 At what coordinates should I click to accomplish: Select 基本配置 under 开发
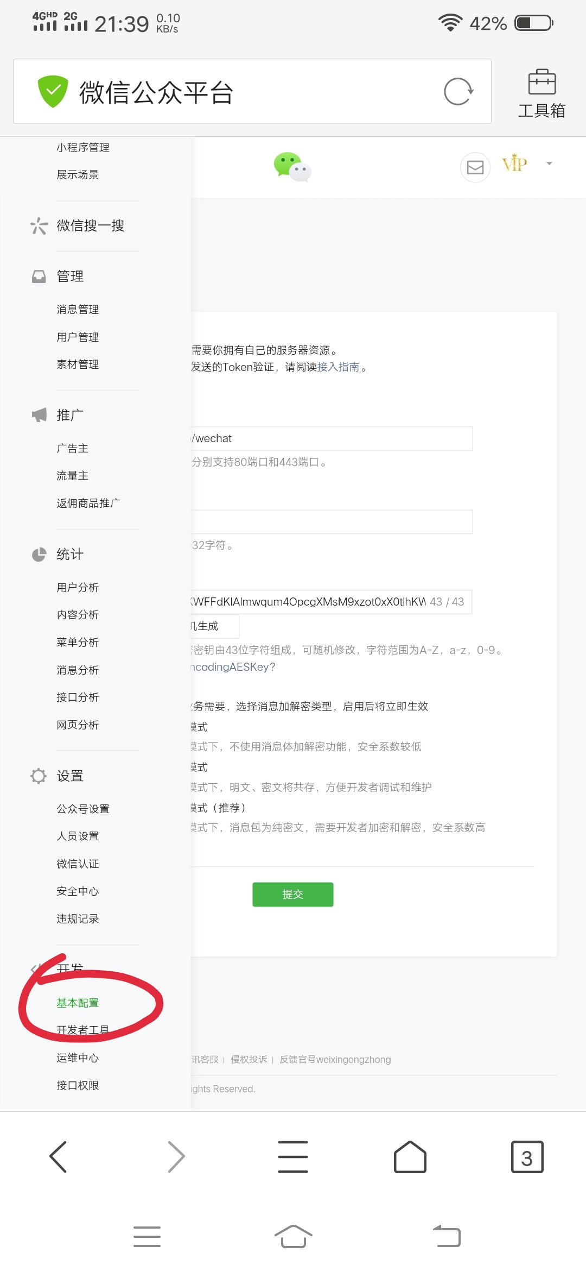(x=78, y=1003)
